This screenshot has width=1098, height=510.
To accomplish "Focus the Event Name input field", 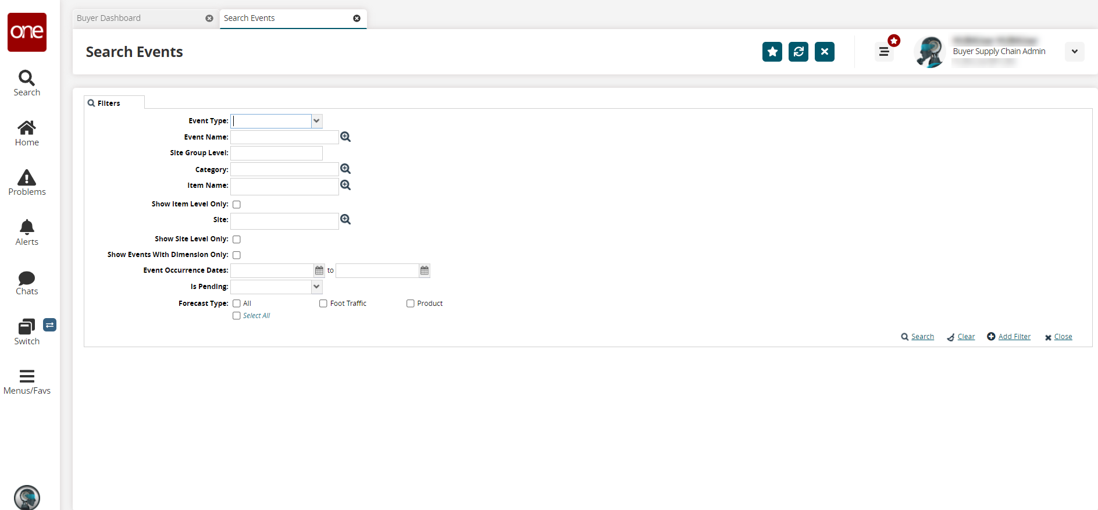I will point(284,137).
